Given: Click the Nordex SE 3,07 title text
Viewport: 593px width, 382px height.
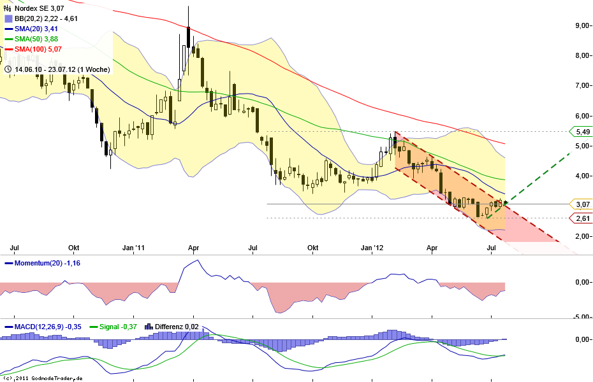Looking at the screenshot, I should click(40, 8).
